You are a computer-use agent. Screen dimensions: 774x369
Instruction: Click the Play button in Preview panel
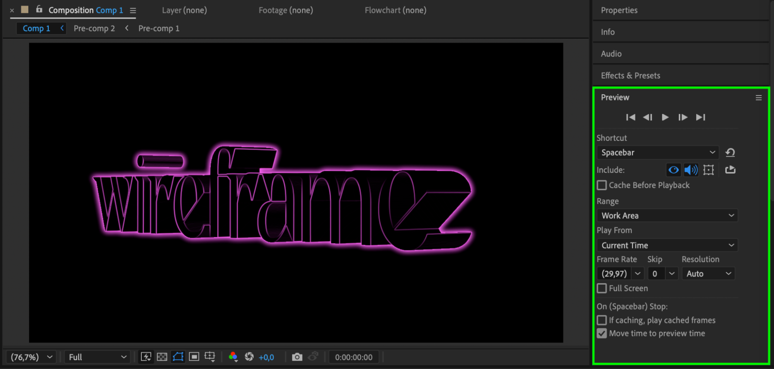click(665, 117)
